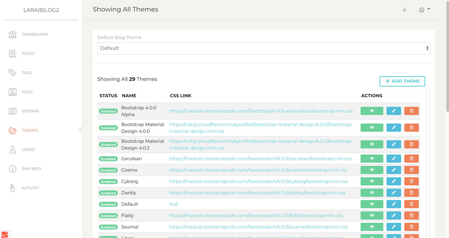Viewport: 449px width, 238px height.
Task: Expand the user account menu in header
Action: pyautogui.click(x=424, y=10)
